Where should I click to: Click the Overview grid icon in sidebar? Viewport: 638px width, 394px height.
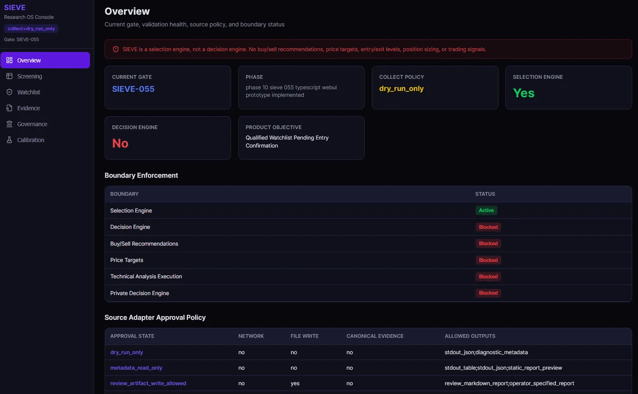[x=9, y=60]
